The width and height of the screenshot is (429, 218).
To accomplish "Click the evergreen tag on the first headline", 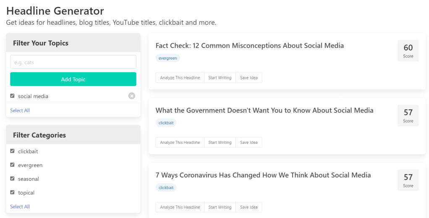I will pos(167,58).
